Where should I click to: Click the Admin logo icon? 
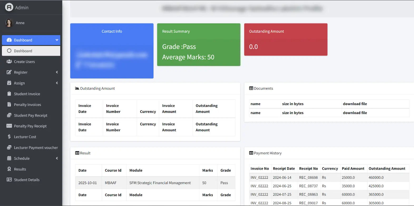pyautogui.click(x=9, y=7)
